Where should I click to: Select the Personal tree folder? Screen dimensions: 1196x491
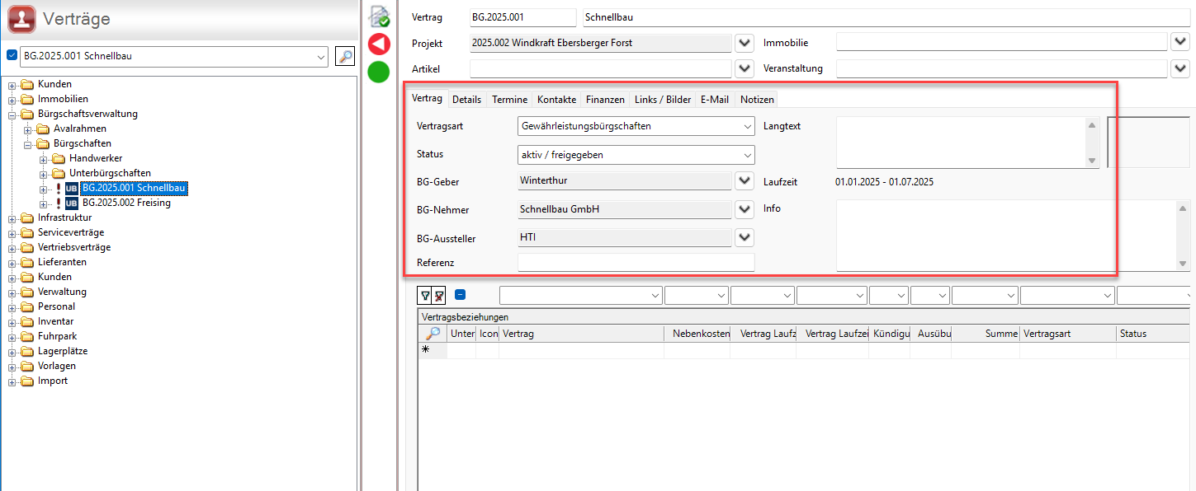tap(56, 307)
